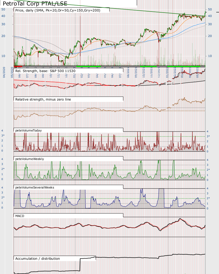This screenshot has width=219, height=274.
Task: Click the 2* threshold on peteVolumeWeekly left axis
Action: coord(3,169)
